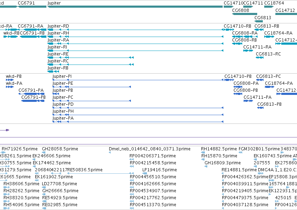
Task: Open the RP004037128.5prime EST
Action: pos(223,208)
